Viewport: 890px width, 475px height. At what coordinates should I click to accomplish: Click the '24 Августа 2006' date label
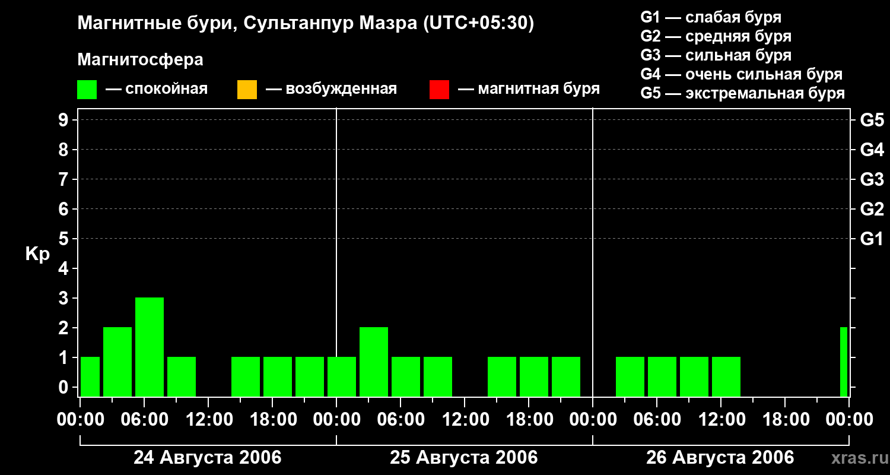pyautogui.click(x=208, y=458)
